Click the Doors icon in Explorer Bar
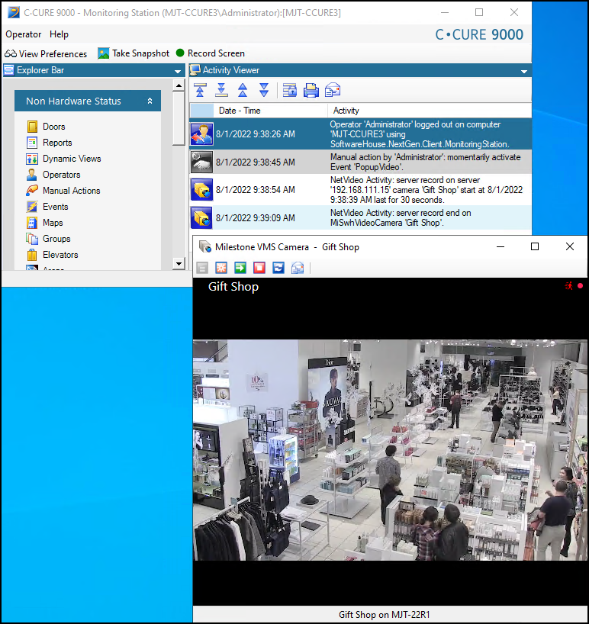 (x=32, y=127)
